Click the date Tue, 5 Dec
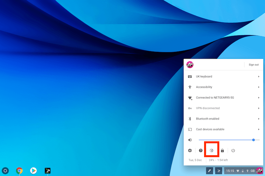The height and width of the screenshot is (176, 265). pos(195,160)
